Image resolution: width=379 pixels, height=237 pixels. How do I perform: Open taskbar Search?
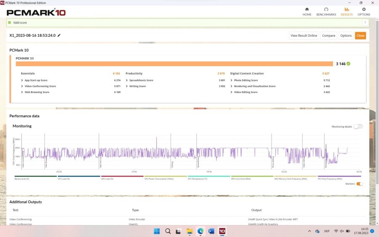pos(168,231)
